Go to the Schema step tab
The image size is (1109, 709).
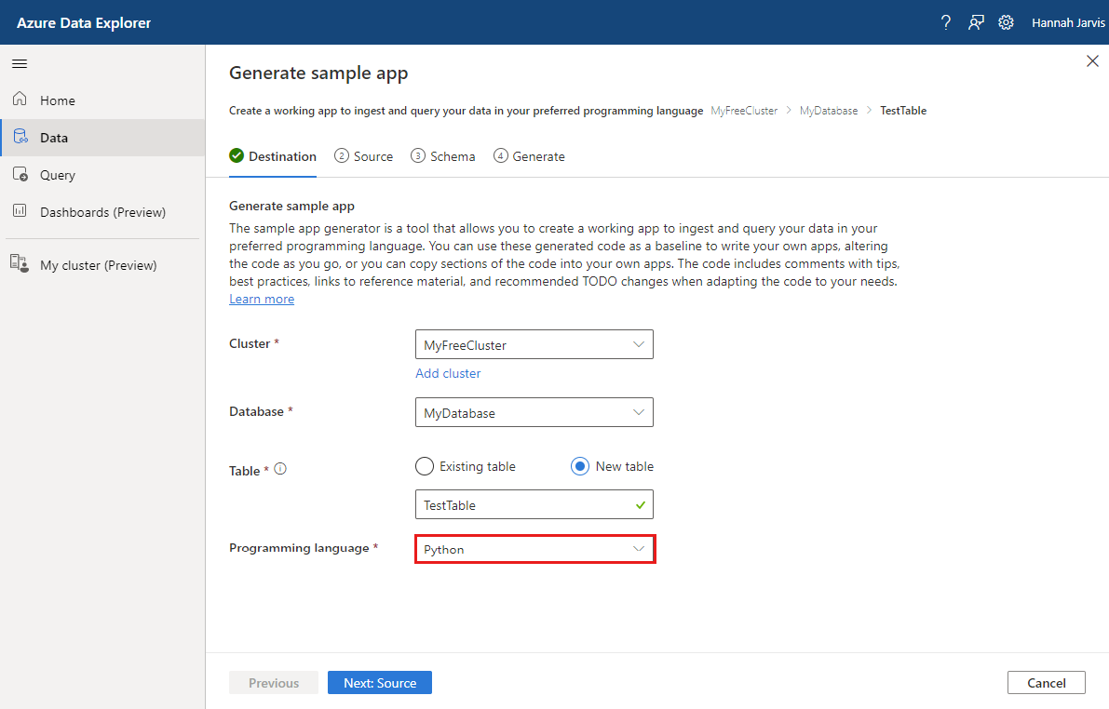click(443, 156)
